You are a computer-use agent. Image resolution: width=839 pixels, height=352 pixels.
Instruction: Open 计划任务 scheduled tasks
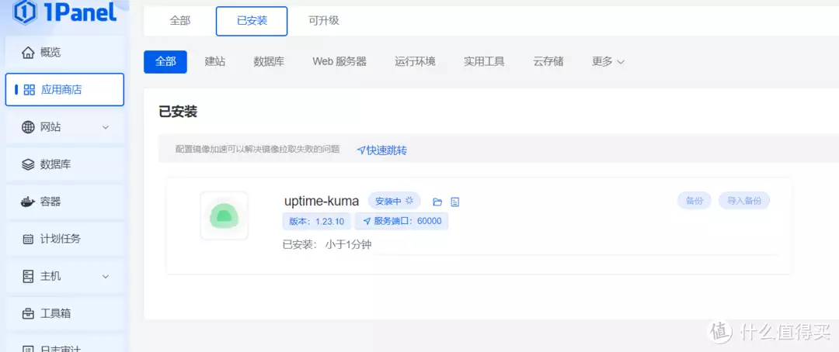(64, 239)
